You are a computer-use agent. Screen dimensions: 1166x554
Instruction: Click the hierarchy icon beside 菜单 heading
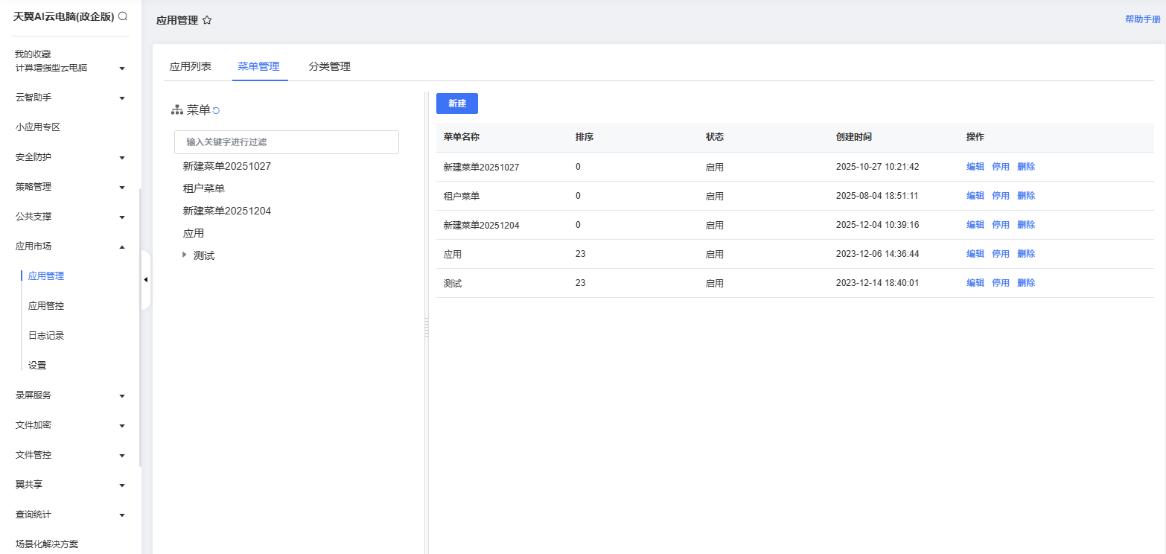click(177, 110)
